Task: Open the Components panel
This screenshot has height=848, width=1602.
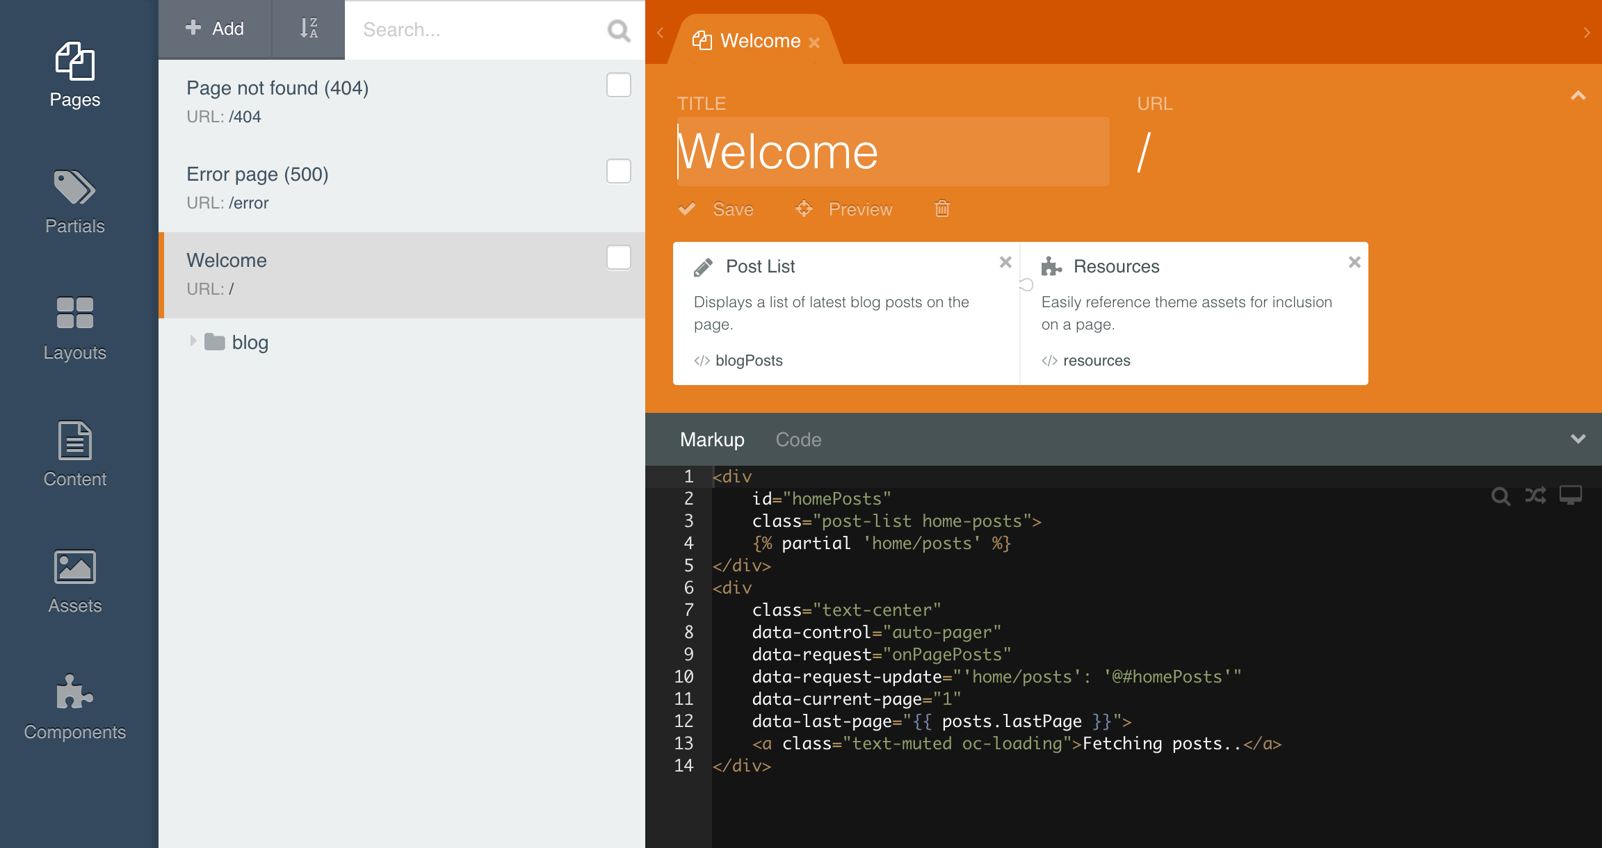Action: [x=75, y=707]
